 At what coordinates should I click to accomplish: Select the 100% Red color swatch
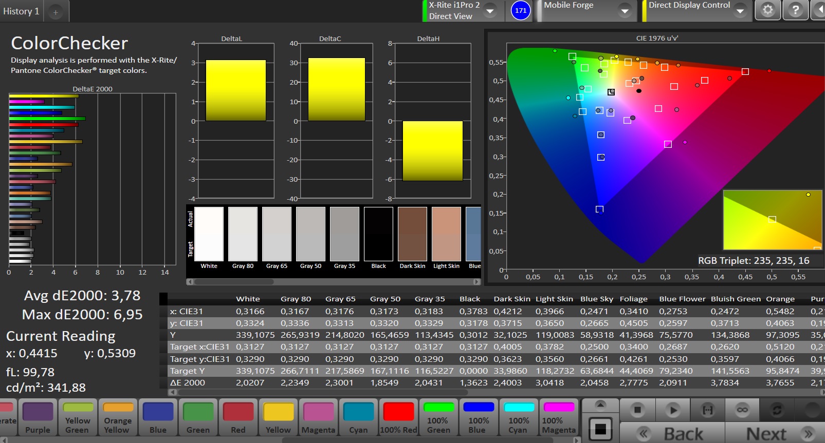tap(398, 418)
